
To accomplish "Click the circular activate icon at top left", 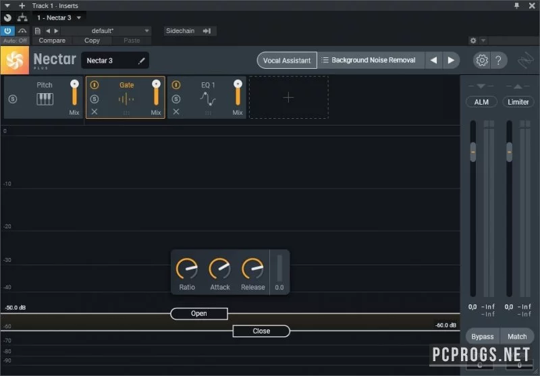I will tap(7, 18).
